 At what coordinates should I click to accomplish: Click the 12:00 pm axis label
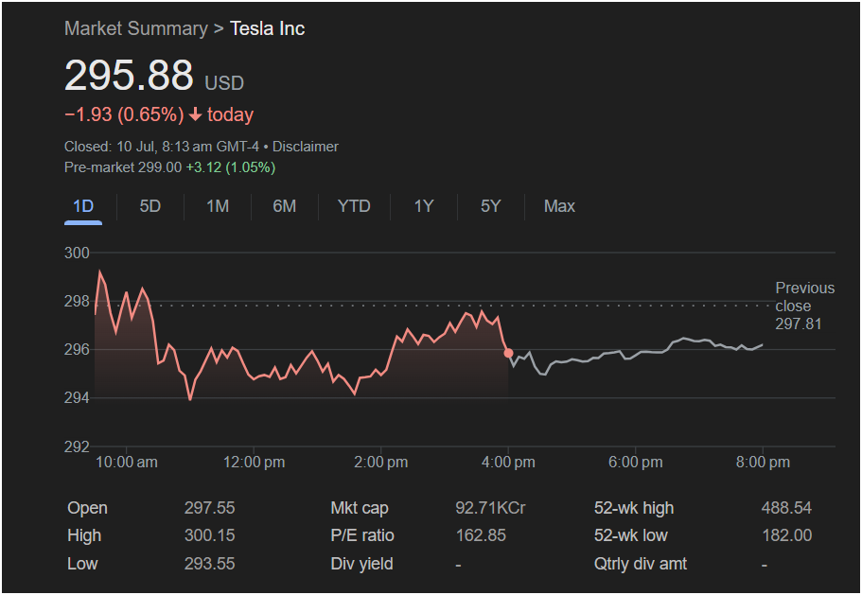tap(254, 463)
